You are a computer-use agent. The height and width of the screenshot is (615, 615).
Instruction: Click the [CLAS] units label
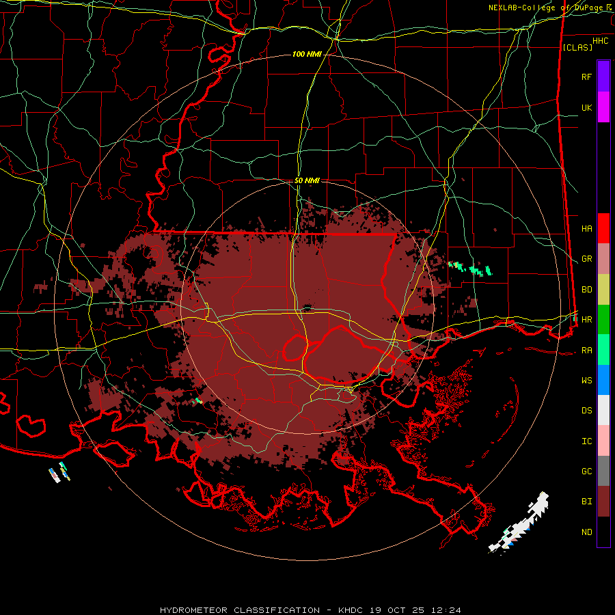(577, 47)
